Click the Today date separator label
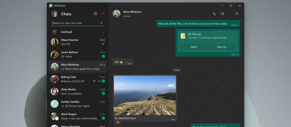The image size is (291, 127). (176, 70)
